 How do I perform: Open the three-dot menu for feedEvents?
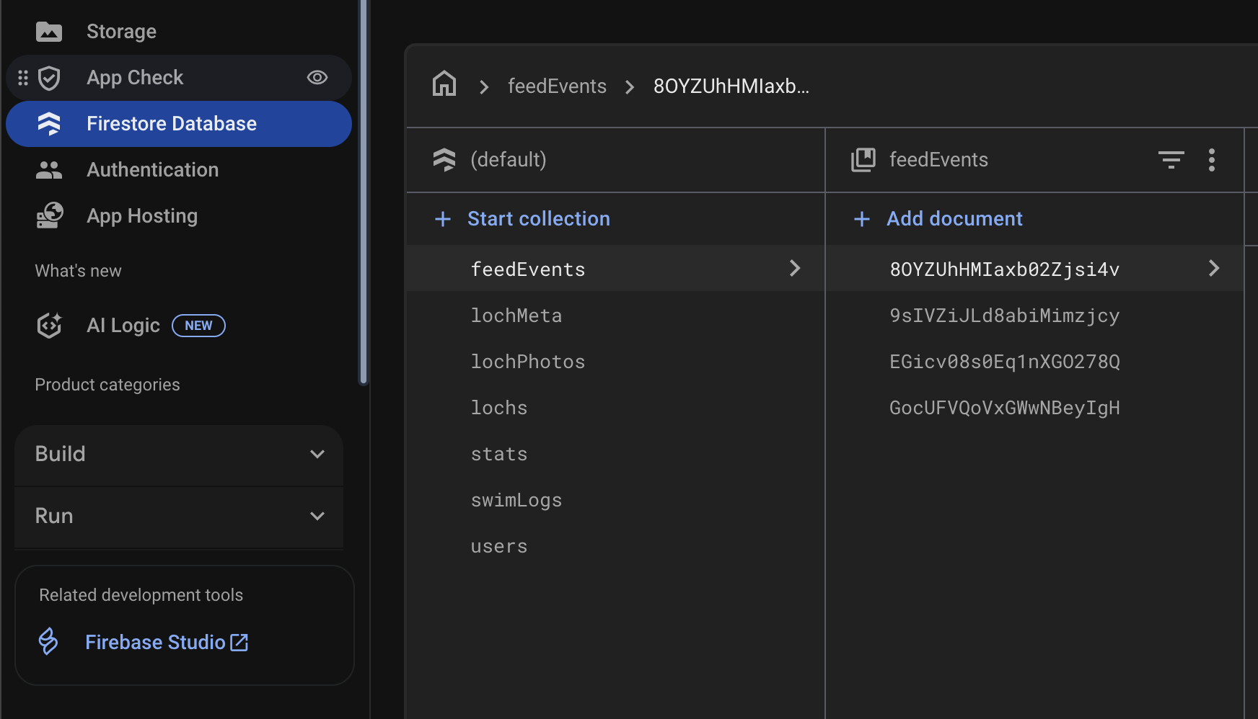tap(1212, 160)
